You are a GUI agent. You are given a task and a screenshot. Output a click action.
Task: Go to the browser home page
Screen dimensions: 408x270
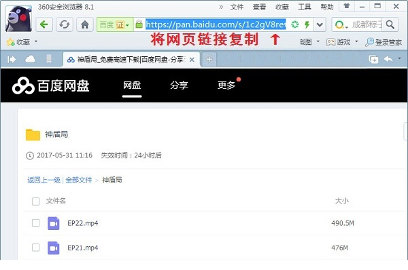(x=85, y=24)
